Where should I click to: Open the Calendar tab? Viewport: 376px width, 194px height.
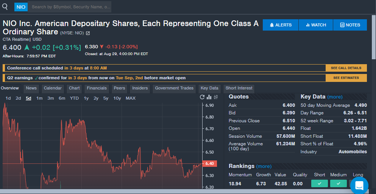click(x=53, y=88)
